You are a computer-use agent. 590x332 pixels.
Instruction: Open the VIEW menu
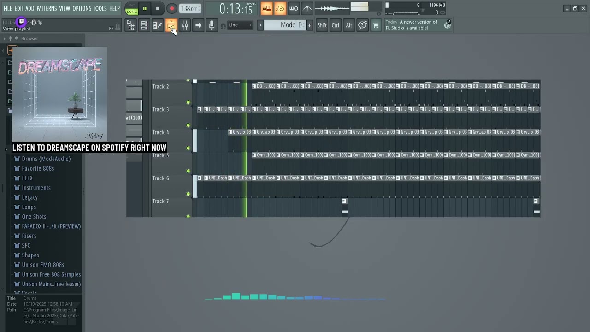pos(65,8)
